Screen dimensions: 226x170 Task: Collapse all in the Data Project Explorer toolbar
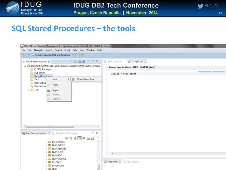(x=71, y=62)
